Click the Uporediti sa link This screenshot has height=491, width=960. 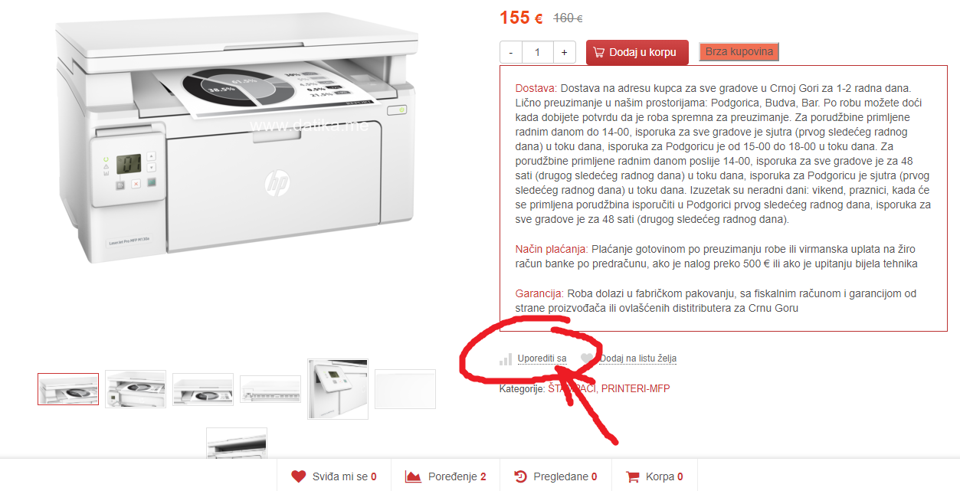542,358
